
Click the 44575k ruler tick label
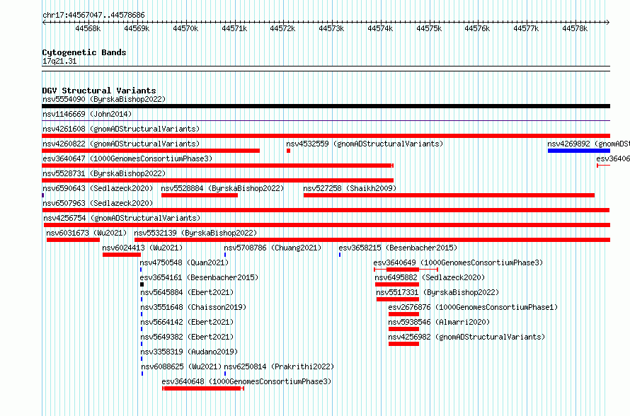pos(429,28)
